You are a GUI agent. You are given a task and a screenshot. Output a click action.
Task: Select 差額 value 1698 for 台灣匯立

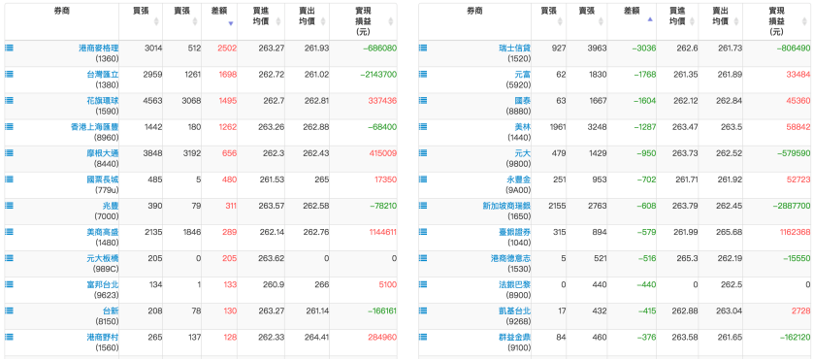[x=227, y=75]
